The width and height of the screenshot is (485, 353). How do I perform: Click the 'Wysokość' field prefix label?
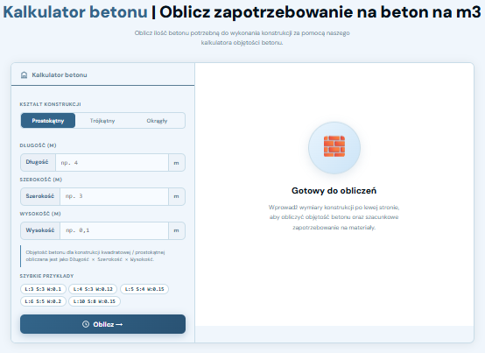[x=40, y=230]
